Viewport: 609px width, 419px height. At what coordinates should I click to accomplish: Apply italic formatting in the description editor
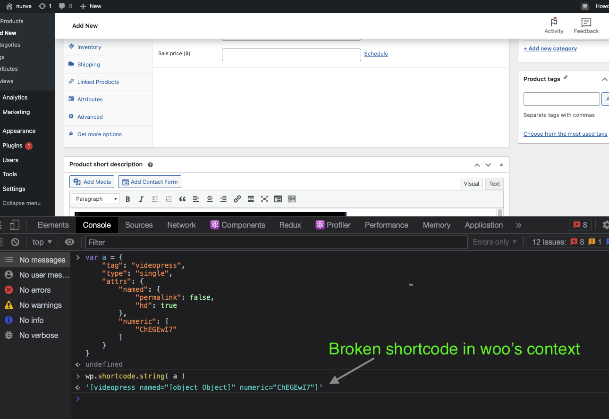(141, 198)
